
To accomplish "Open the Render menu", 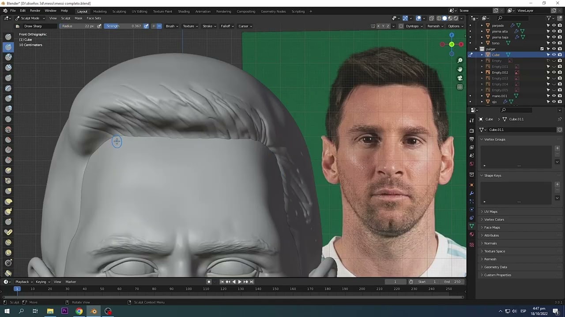I will click(x=35, y=11).
